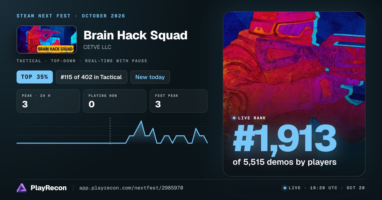Click the Playing Now stat card
Image resolution: width=382 pixels, height=200 pixels.
(x=115, y=101)
